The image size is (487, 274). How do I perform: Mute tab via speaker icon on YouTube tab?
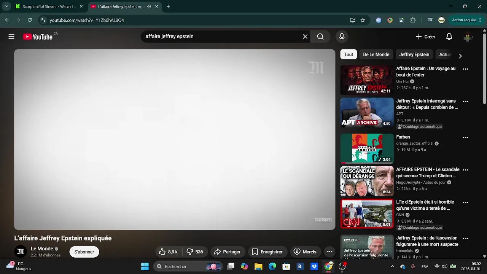(x=149, y=6)
